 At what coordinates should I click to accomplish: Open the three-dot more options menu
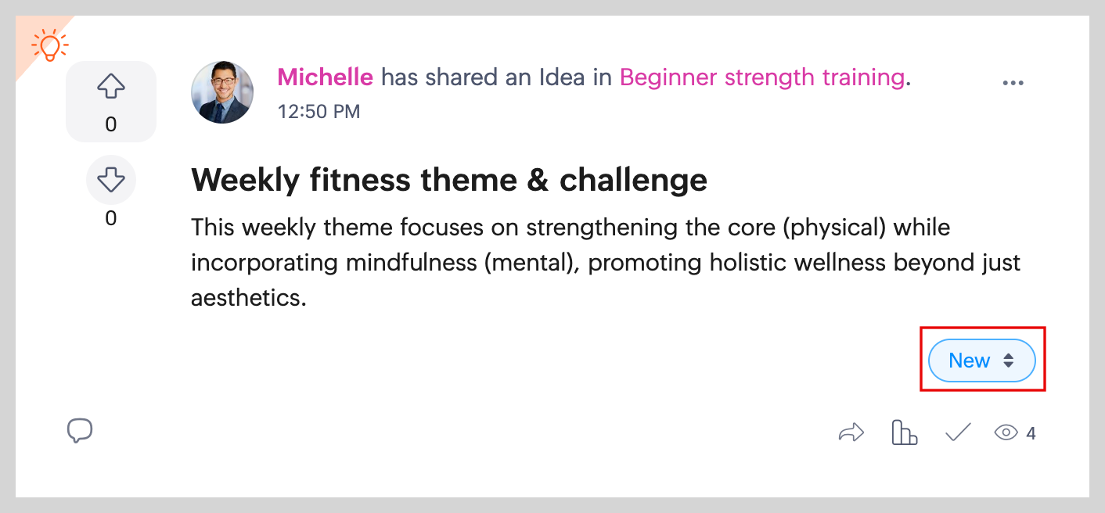tap(1013, 83)
